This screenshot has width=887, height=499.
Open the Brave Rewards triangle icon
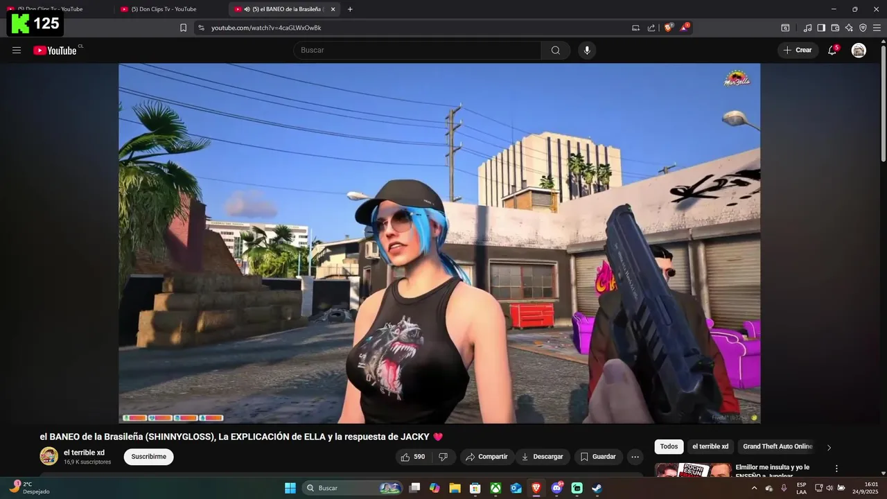(685, 28)
